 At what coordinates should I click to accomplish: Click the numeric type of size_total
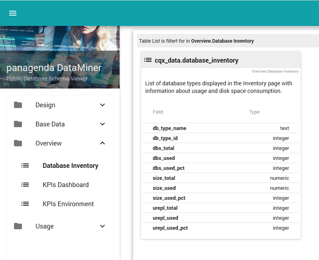coord(280,178)
